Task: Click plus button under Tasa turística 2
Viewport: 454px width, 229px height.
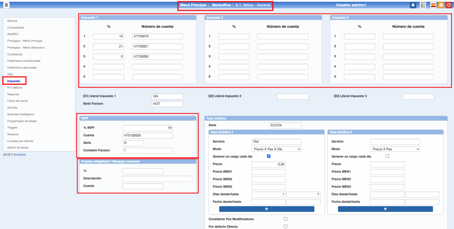Action: click(384, 209)
